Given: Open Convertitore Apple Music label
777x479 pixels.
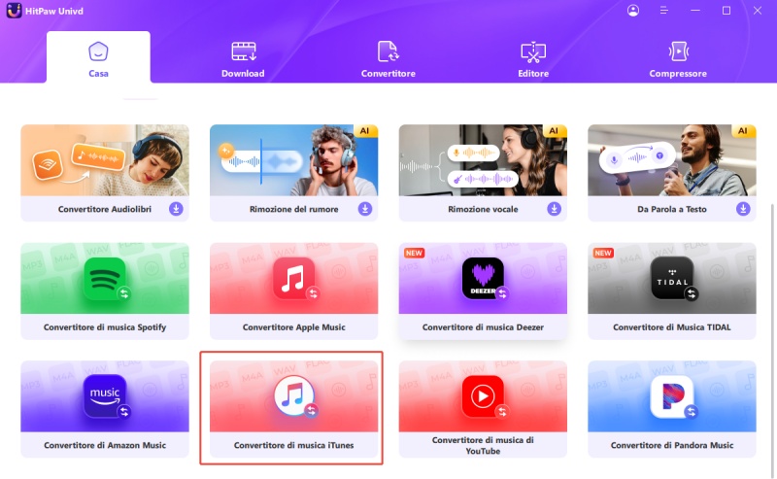Looking at the screenshot, I should pyautogui.click(x=294, y=327).
